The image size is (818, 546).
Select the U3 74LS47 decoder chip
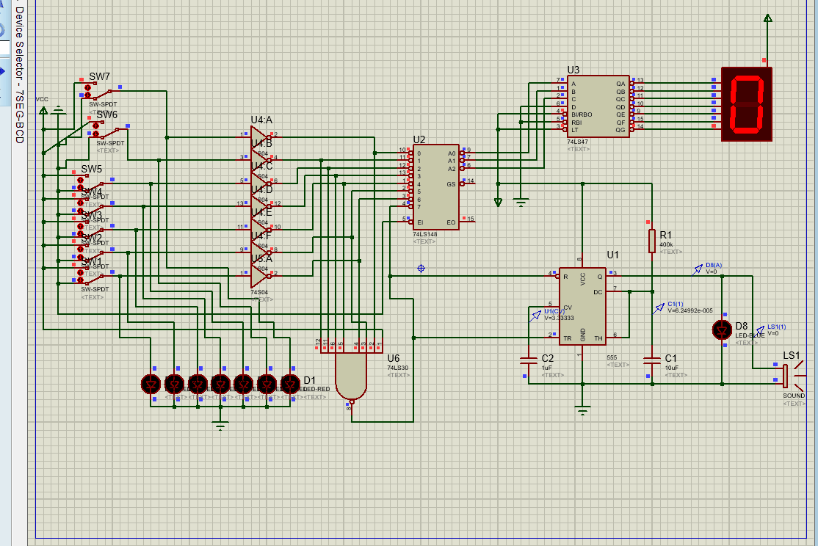598,106
